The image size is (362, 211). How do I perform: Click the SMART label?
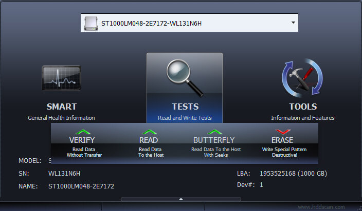coord(62,107)
